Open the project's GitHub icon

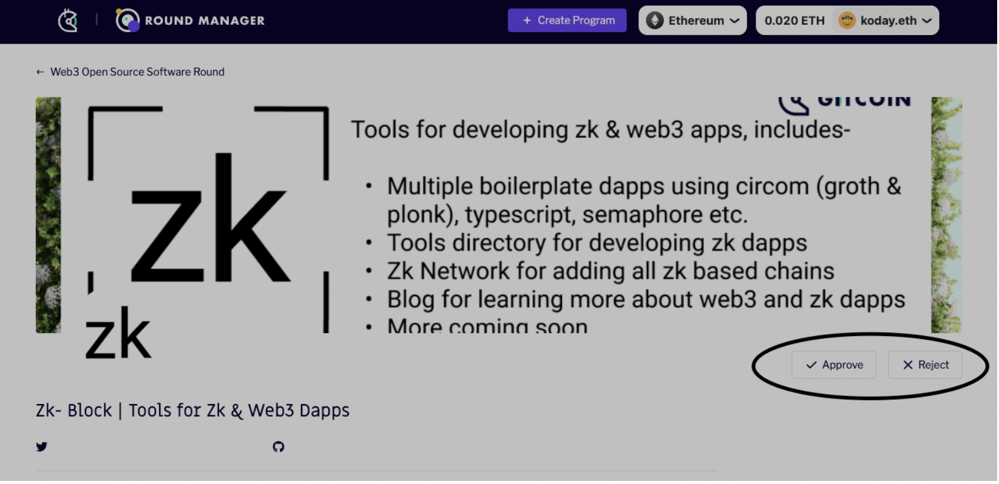pos(279,448)
